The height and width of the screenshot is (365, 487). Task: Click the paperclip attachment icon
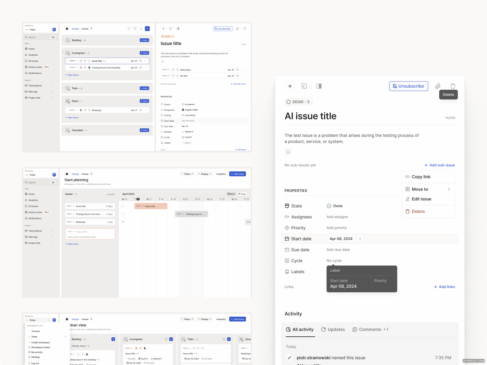pos(438,86)
